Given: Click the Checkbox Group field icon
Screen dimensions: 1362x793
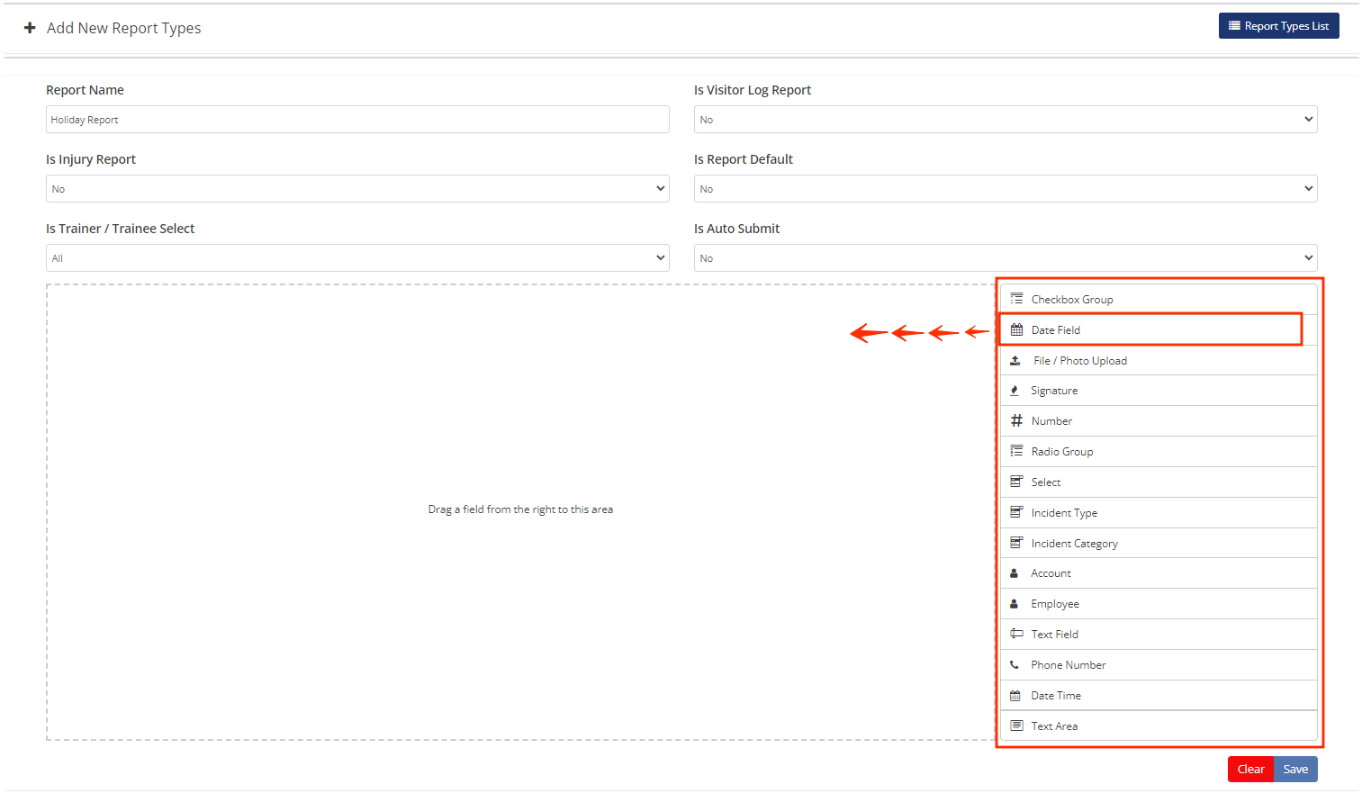Looking at the screenshot, I should pyautogui.click(x=1016, y=299).
